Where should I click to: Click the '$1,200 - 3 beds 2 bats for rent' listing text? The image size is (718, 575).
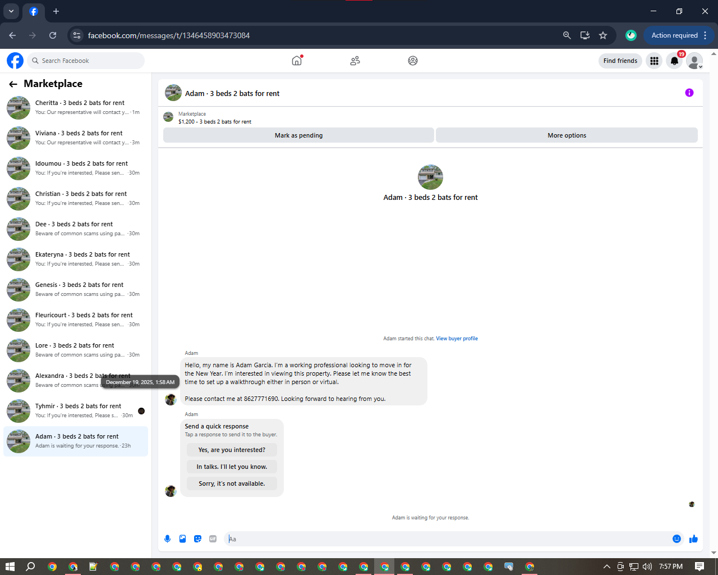pyautogui.click(x=215, y=122)
